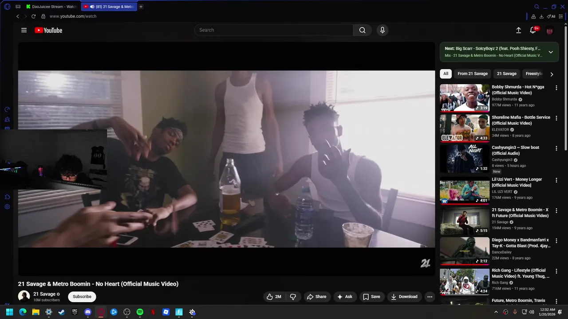This screenshot has height=319, width=568.
Task: Switch to the 21 Savage YouTube tab
Action: tap(109, 7)
